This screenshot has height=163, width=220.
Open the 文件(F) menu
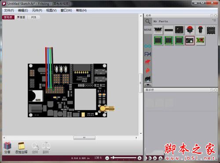pyautogui.click(x=9, y=11)
